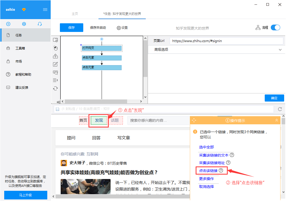This screenshot has height=201, width=286.
Task: Click Zhihu search box 搜索你感兴趣的内容
Action: (x=158, y=120)
